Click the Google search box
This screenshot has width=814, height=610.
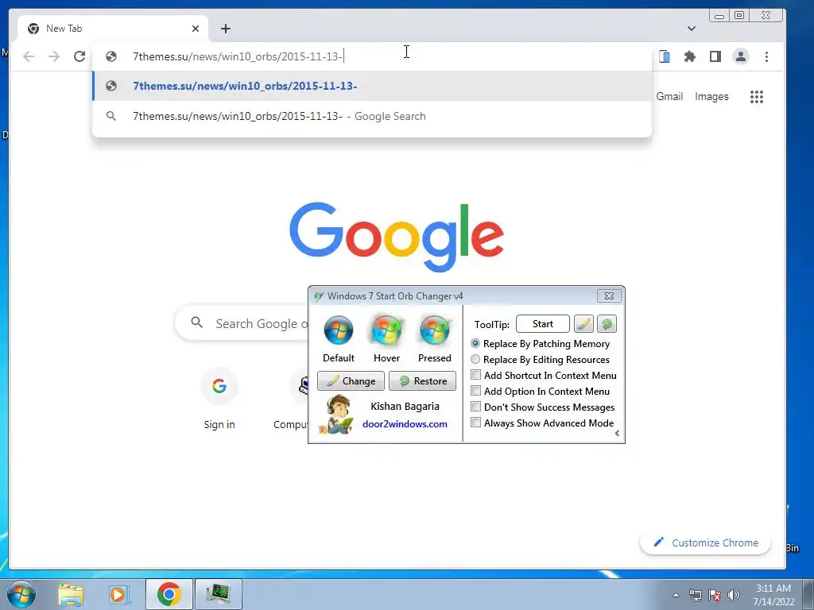tap(242, 323)
